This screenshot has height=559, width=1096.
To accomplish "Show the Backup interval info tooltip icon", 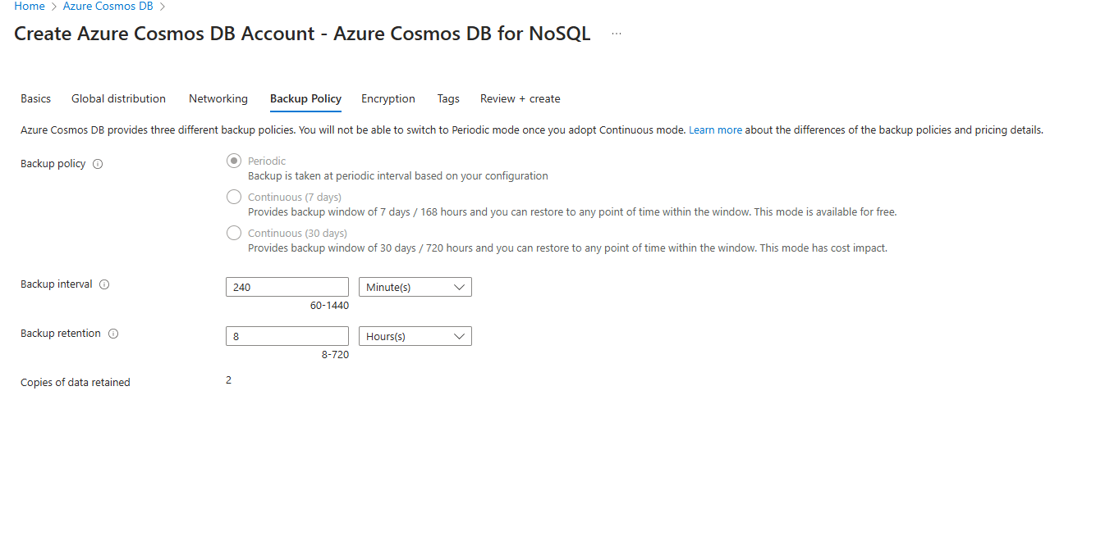I will pos(104,284).
